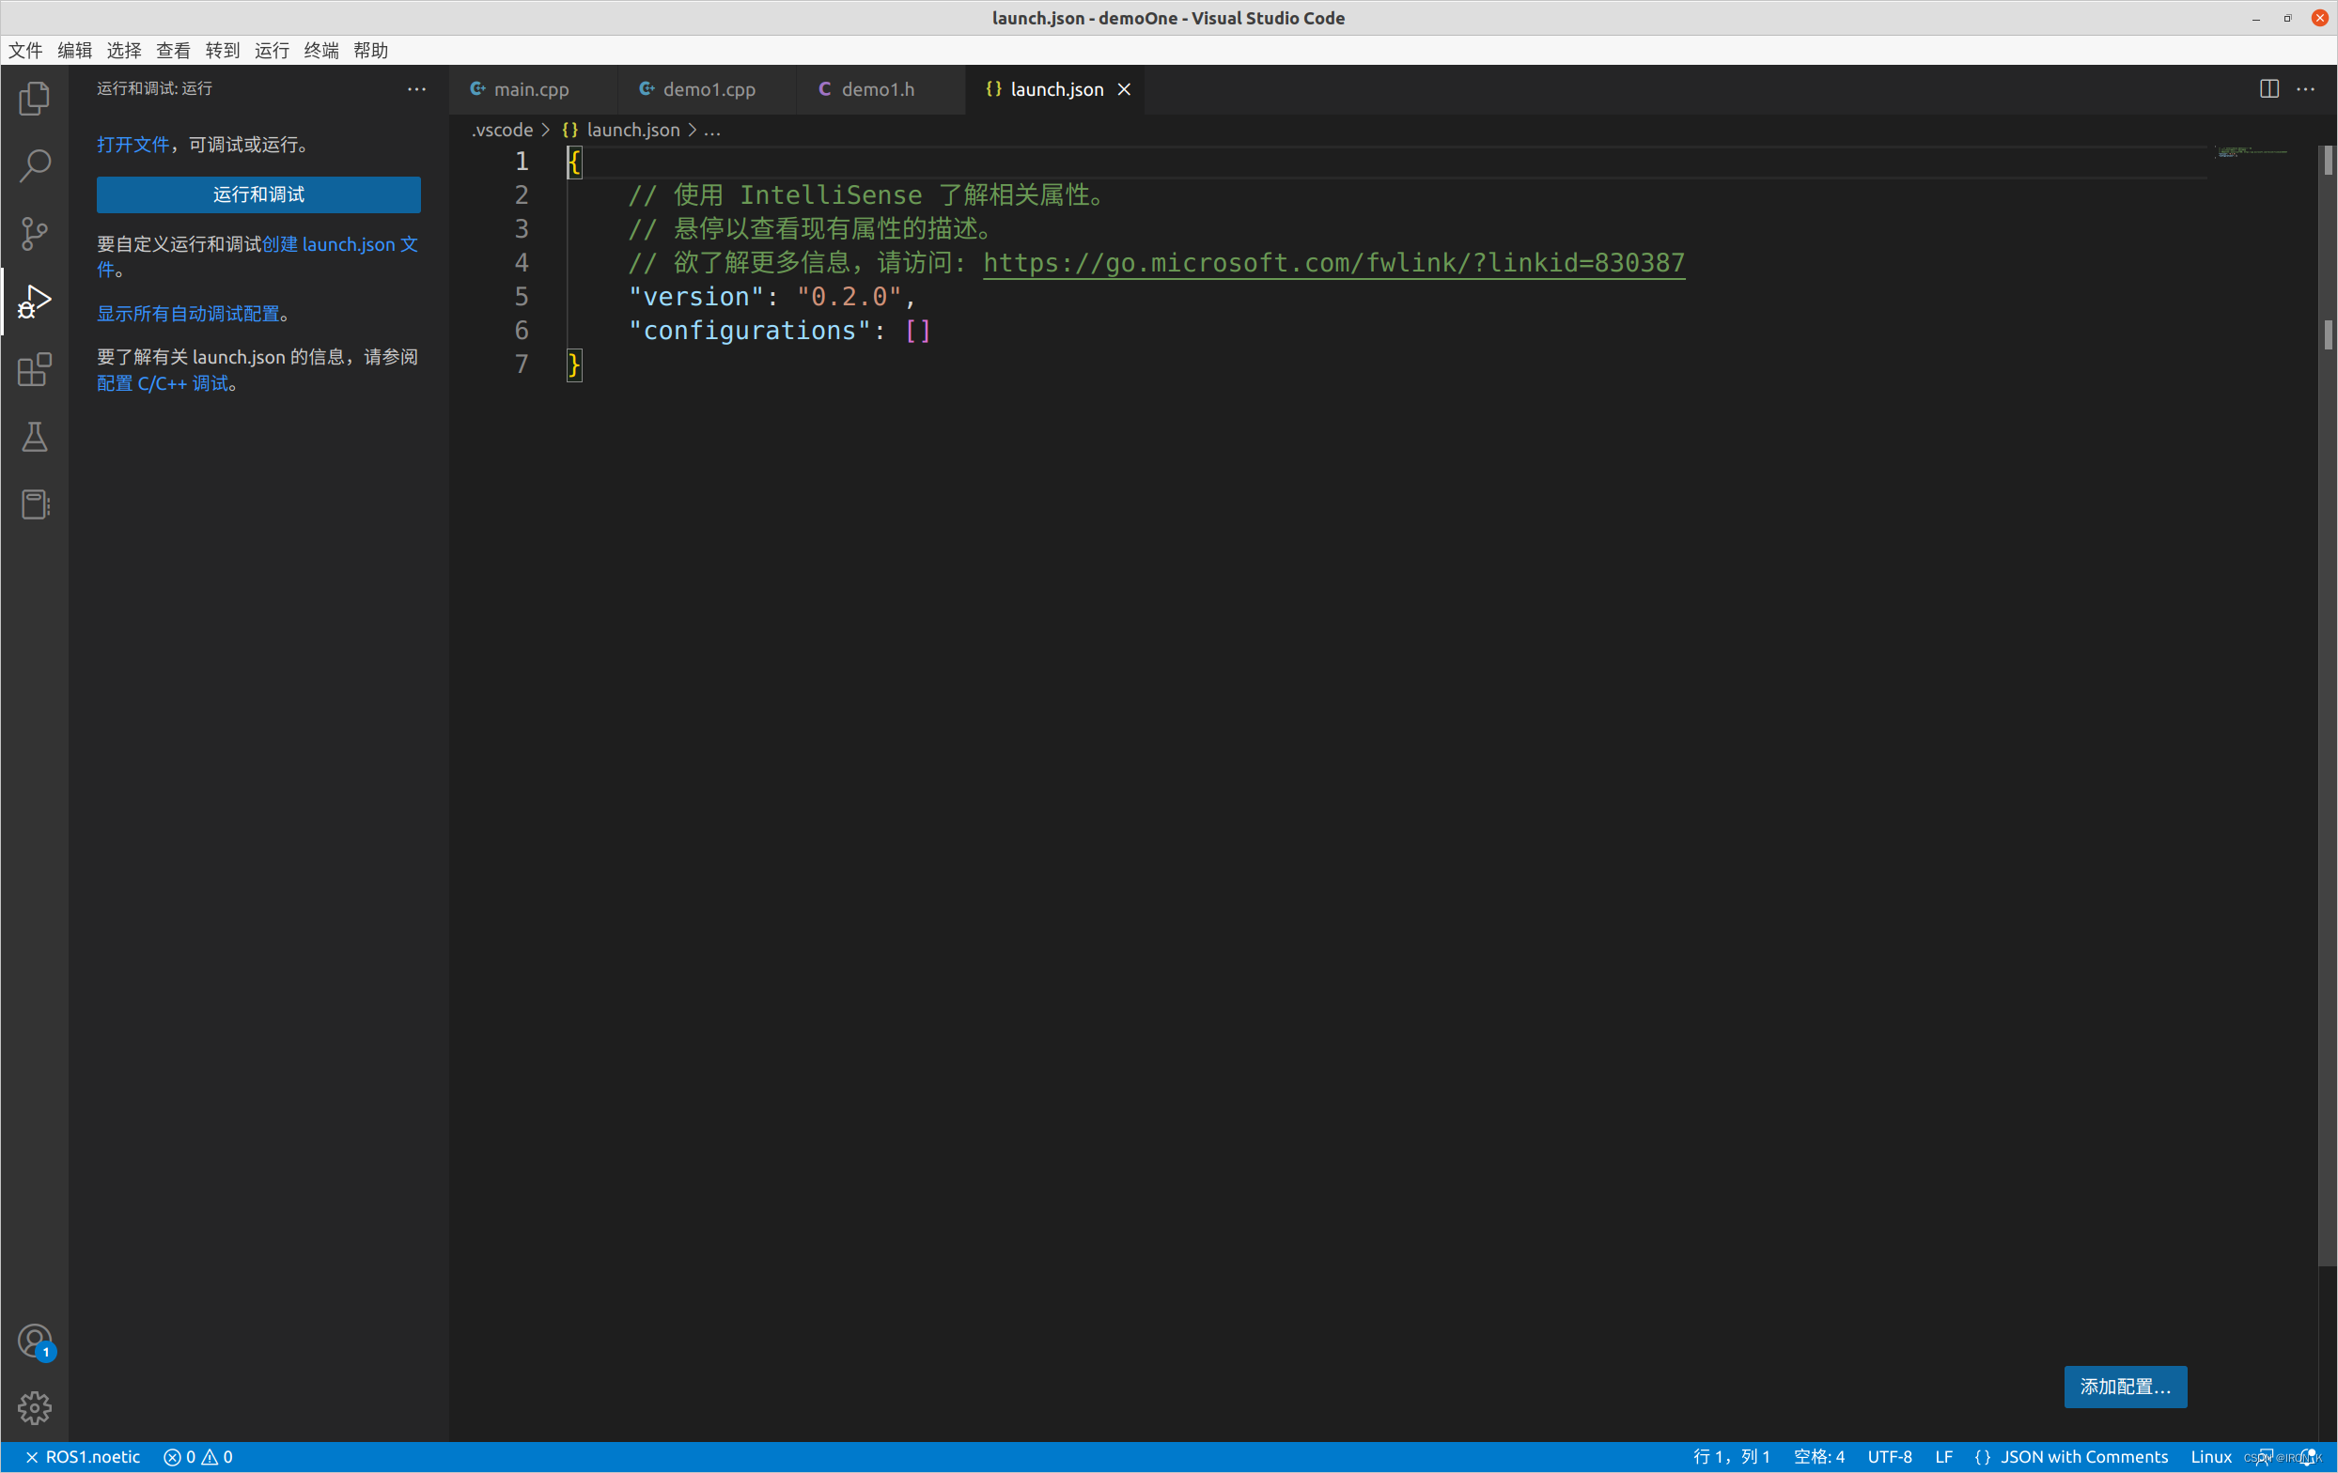Image resolution: width=2338 pixels, height=1473 pixels.
Task: Open editor more actions ellipsis
Action: coord(2306,88)
